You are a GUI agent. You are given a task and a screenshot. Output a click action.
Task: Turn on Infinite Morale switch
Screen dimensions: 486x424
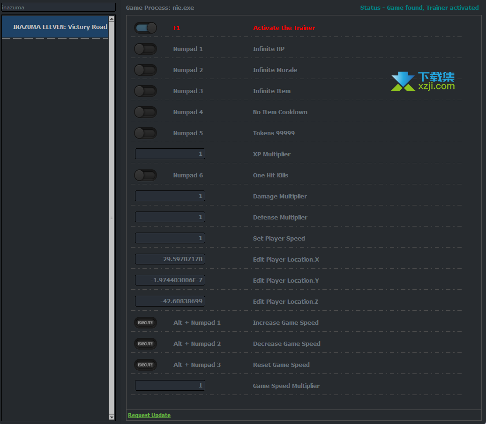click(145, 70)
